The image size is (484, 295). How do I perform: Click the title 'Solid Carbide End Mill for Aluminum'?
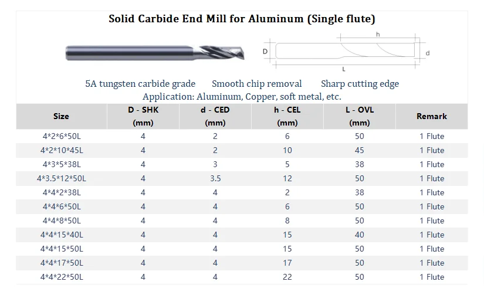click(242, 19)
